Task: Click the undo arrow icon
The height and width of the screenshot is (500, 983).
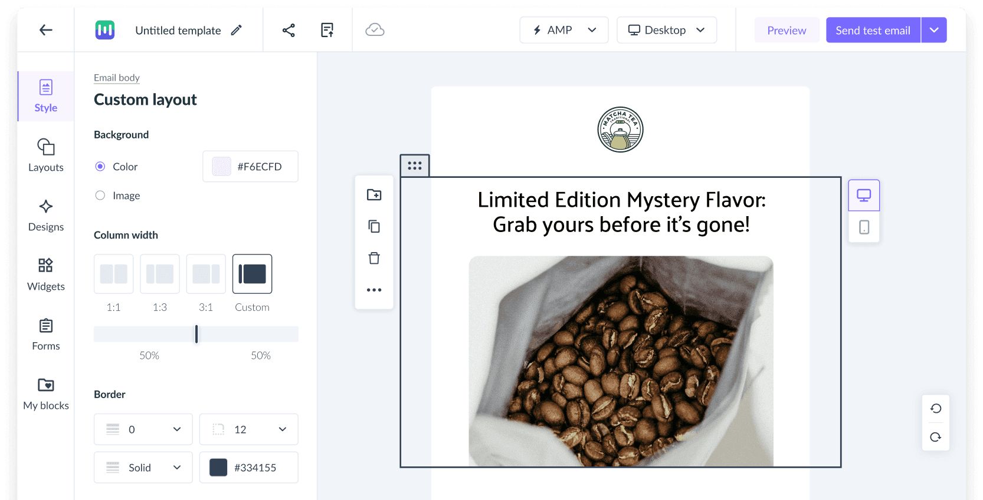Action: pos(936,409)
